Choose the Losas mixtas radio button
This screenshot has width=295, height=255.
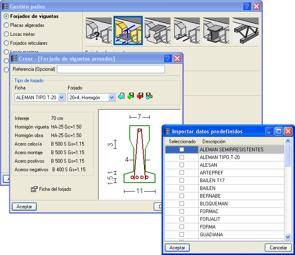pos(7,34)
